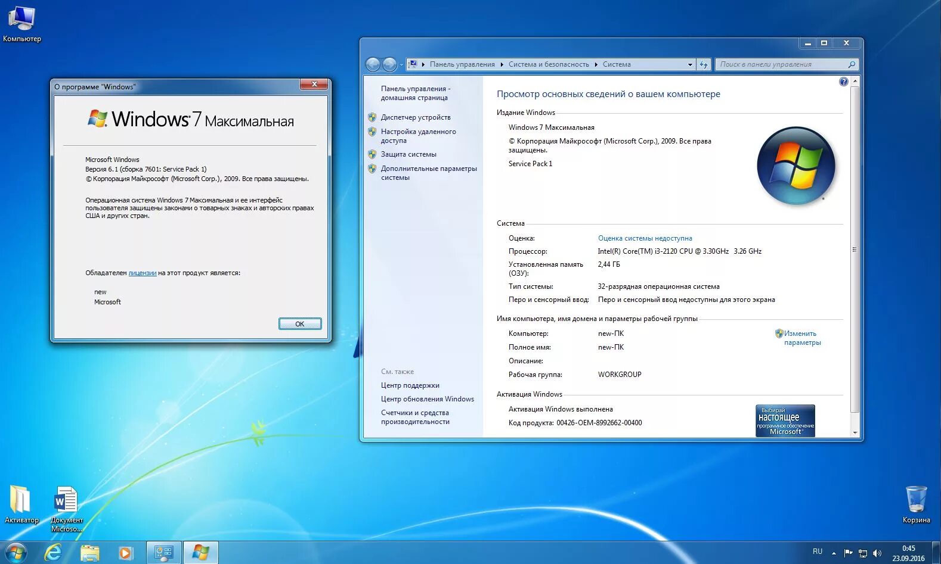The width and height of the screenshot is (941, 564).
Task: Click Изменить параметры link
Action: pyautogui.click(x=802, y=338)
